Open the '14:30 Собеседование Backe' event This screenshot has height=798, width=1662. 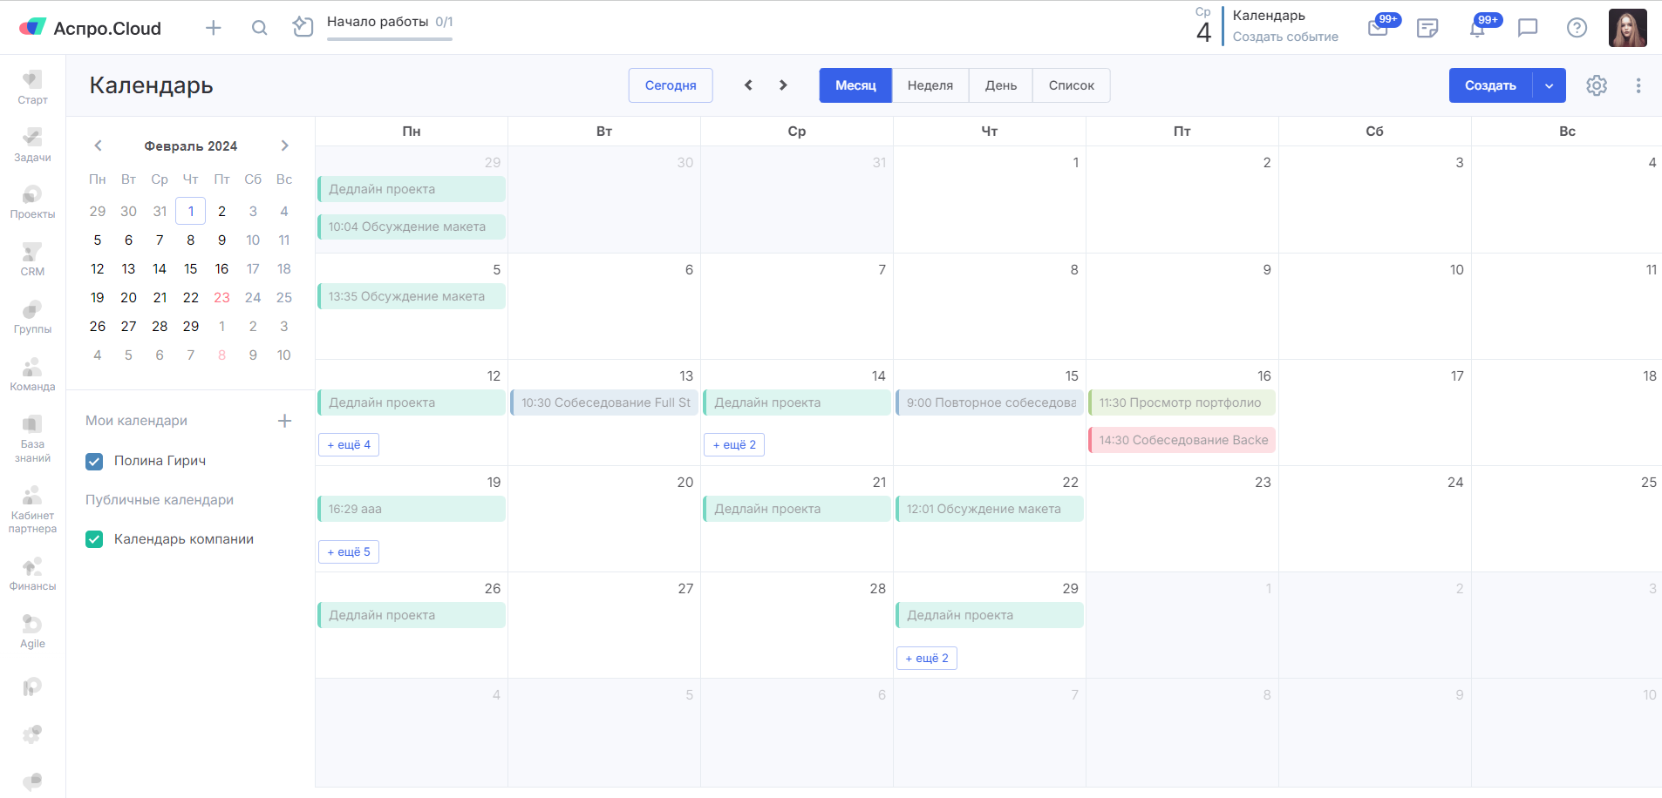pyautogui.click(x=1182, y=440)
